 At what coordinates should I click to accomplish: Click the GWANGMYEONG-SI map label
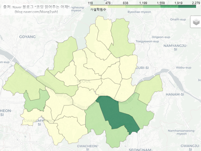pos(39,122)
